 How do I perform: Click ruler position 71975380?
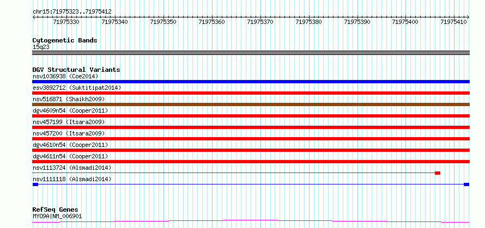309,22
